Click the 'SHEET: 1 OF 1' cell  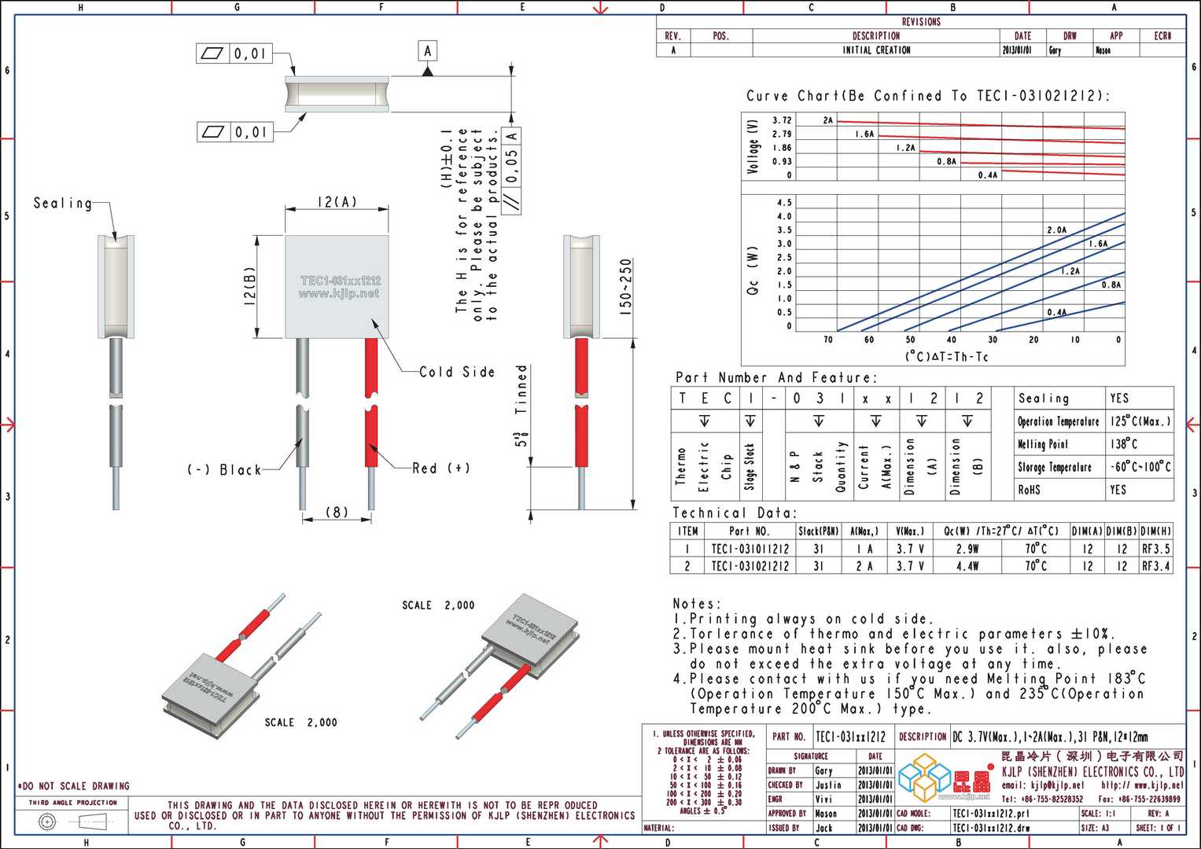coord(1158,828)
